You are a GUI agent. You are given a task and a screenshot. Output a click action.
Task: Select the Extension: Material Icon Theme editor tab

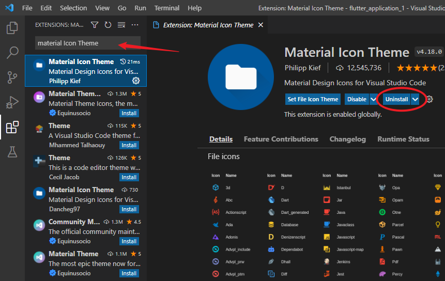[208, 25]
